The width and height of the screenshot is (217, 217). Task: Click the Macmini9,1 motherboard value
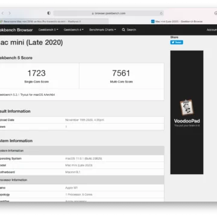[x=73, y=172]
